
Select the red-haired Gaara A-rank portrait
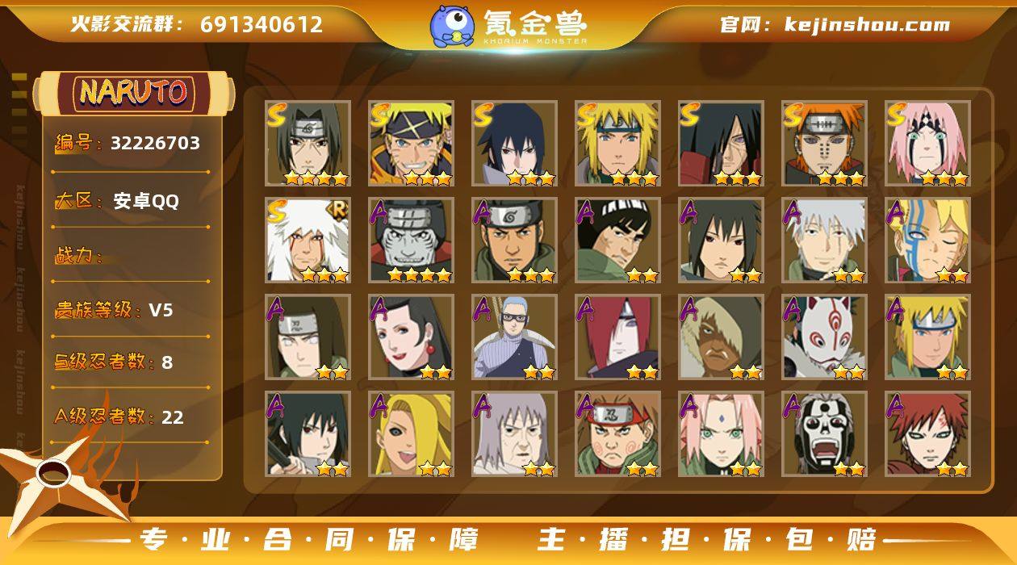pos(927,434)
